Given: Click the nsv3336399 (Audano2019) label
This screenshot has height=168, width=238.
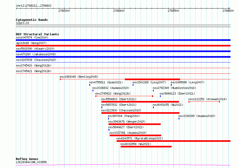Looking at the screenshot, I should 197,116.
